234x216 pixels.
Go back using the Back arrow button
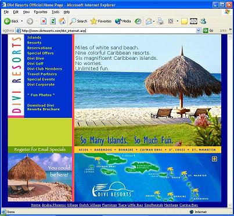click(11, 21)
